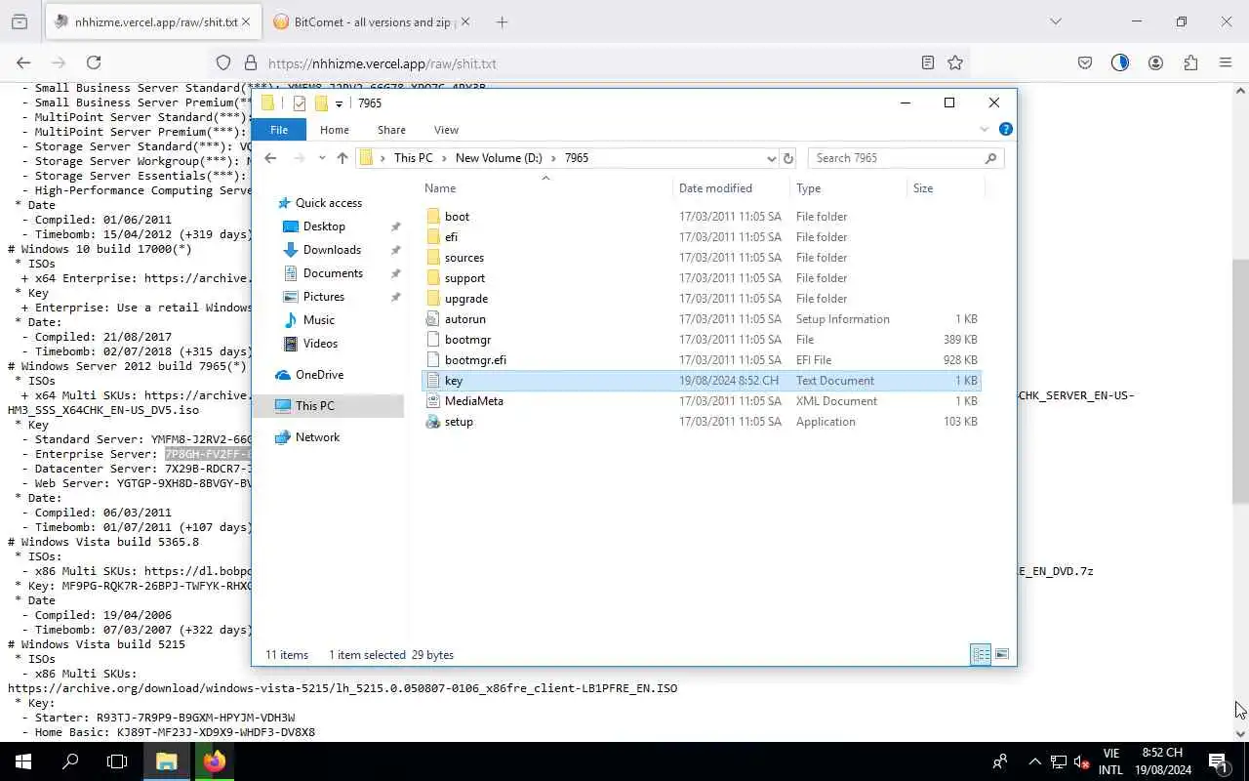Open Quick Access Toolbar customize dropdown
This screenshot has height=781, width=1249.
pyautogui.click(x=339, y=103)
